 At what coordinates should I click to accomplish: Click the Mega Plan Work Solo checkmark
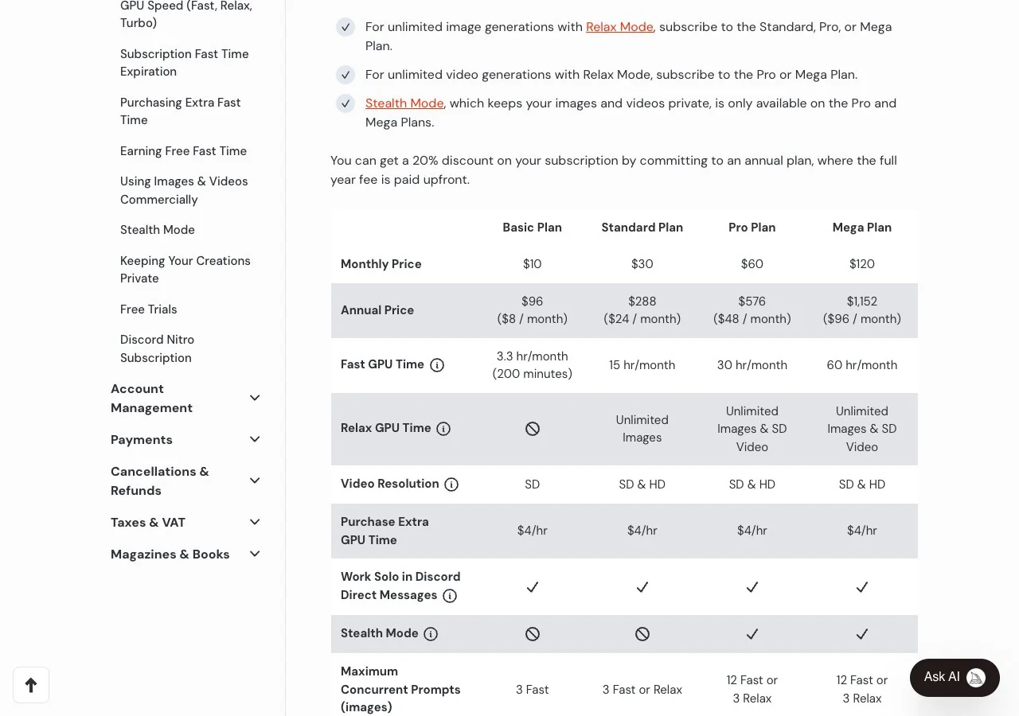point(862,587)
